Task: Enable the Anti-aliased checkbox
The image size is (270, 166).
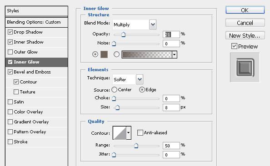Action: [x=140, y=132]
